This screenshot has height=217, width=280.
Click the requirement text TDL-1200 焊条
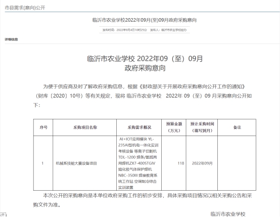pyautogui.click(x=131, y=157)
